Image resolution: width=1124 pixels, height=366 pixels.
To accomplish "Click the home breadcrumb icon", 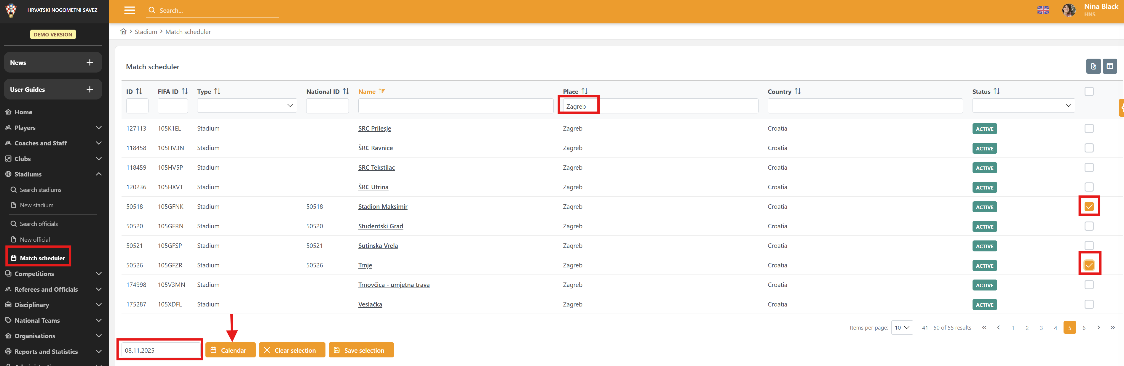I will tap(123, 31).
